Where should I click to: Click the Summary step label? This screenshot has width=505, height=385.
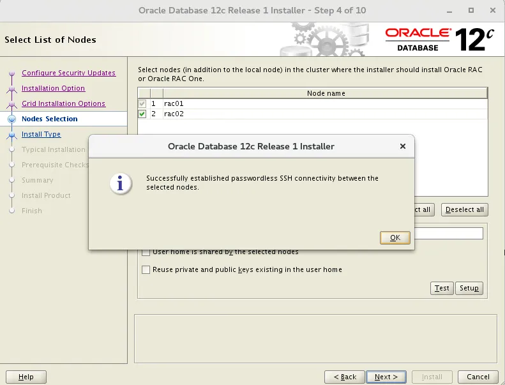pos(38,180)
